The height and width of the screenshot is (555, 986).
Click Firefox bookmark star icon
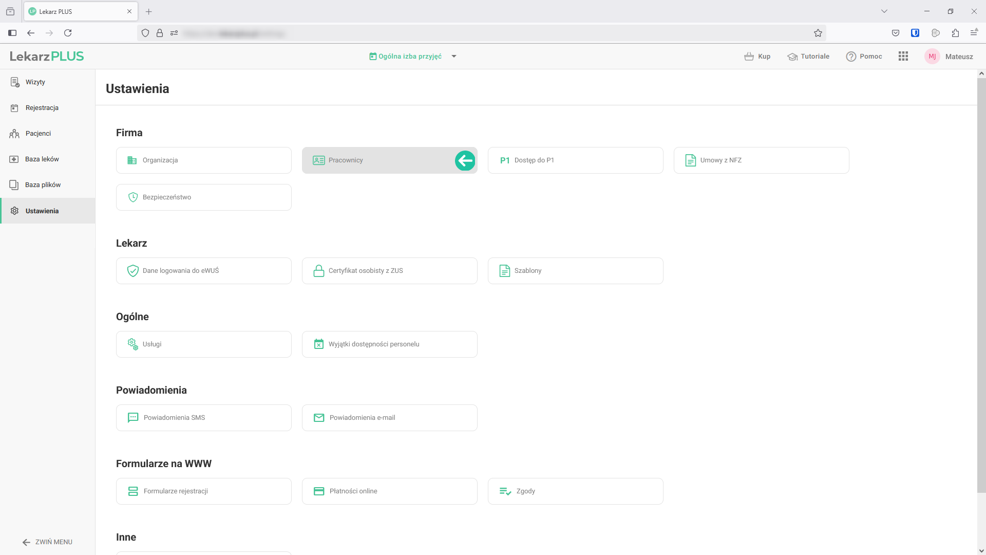point(818,33)
